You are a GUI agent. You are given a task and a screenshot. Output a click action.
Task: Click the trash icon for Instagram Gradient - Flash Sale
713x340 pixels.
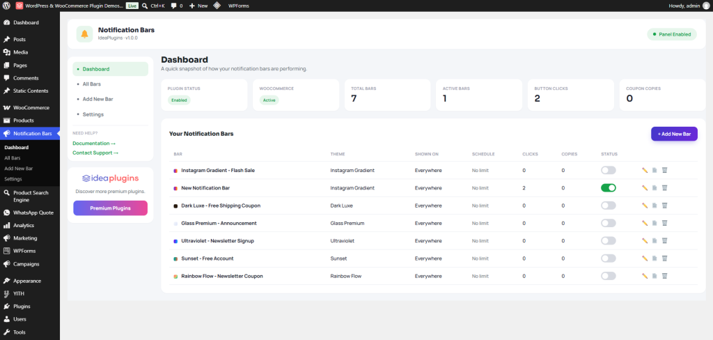point(664,170)
